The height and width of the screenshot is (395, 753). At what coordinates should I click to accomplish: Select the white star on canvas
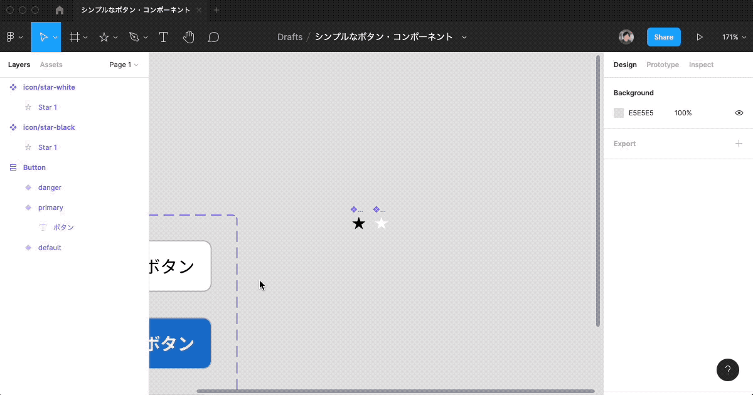coord(381,223)
